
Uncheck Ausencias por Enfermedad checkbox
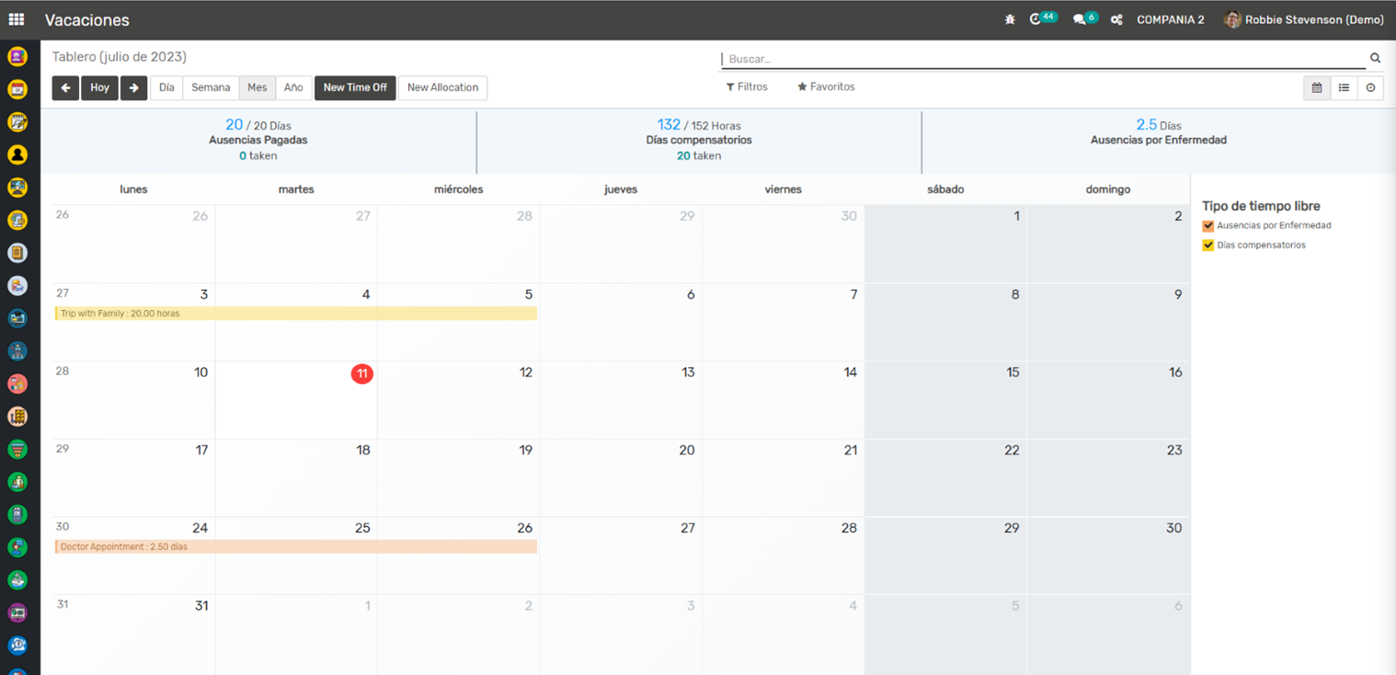[1208, 226]
